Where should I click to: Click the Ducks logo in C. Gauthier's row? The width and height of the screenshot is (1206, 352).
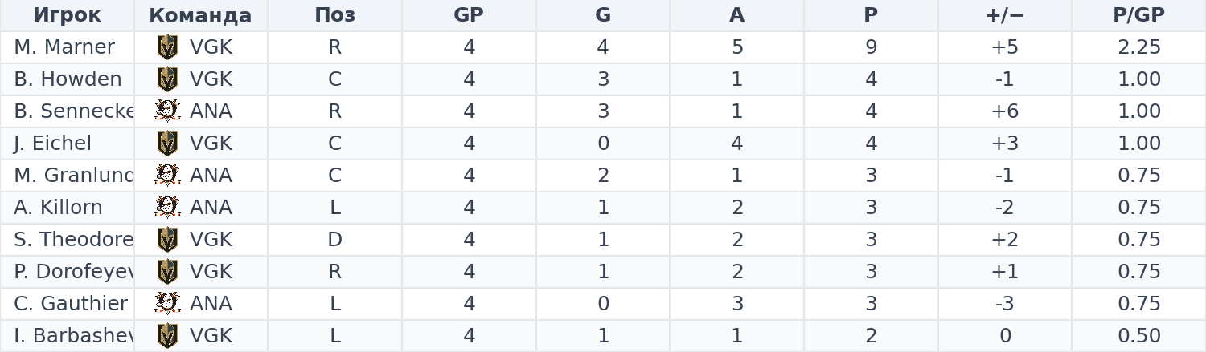pyautogui.click(x=167, y=304)
